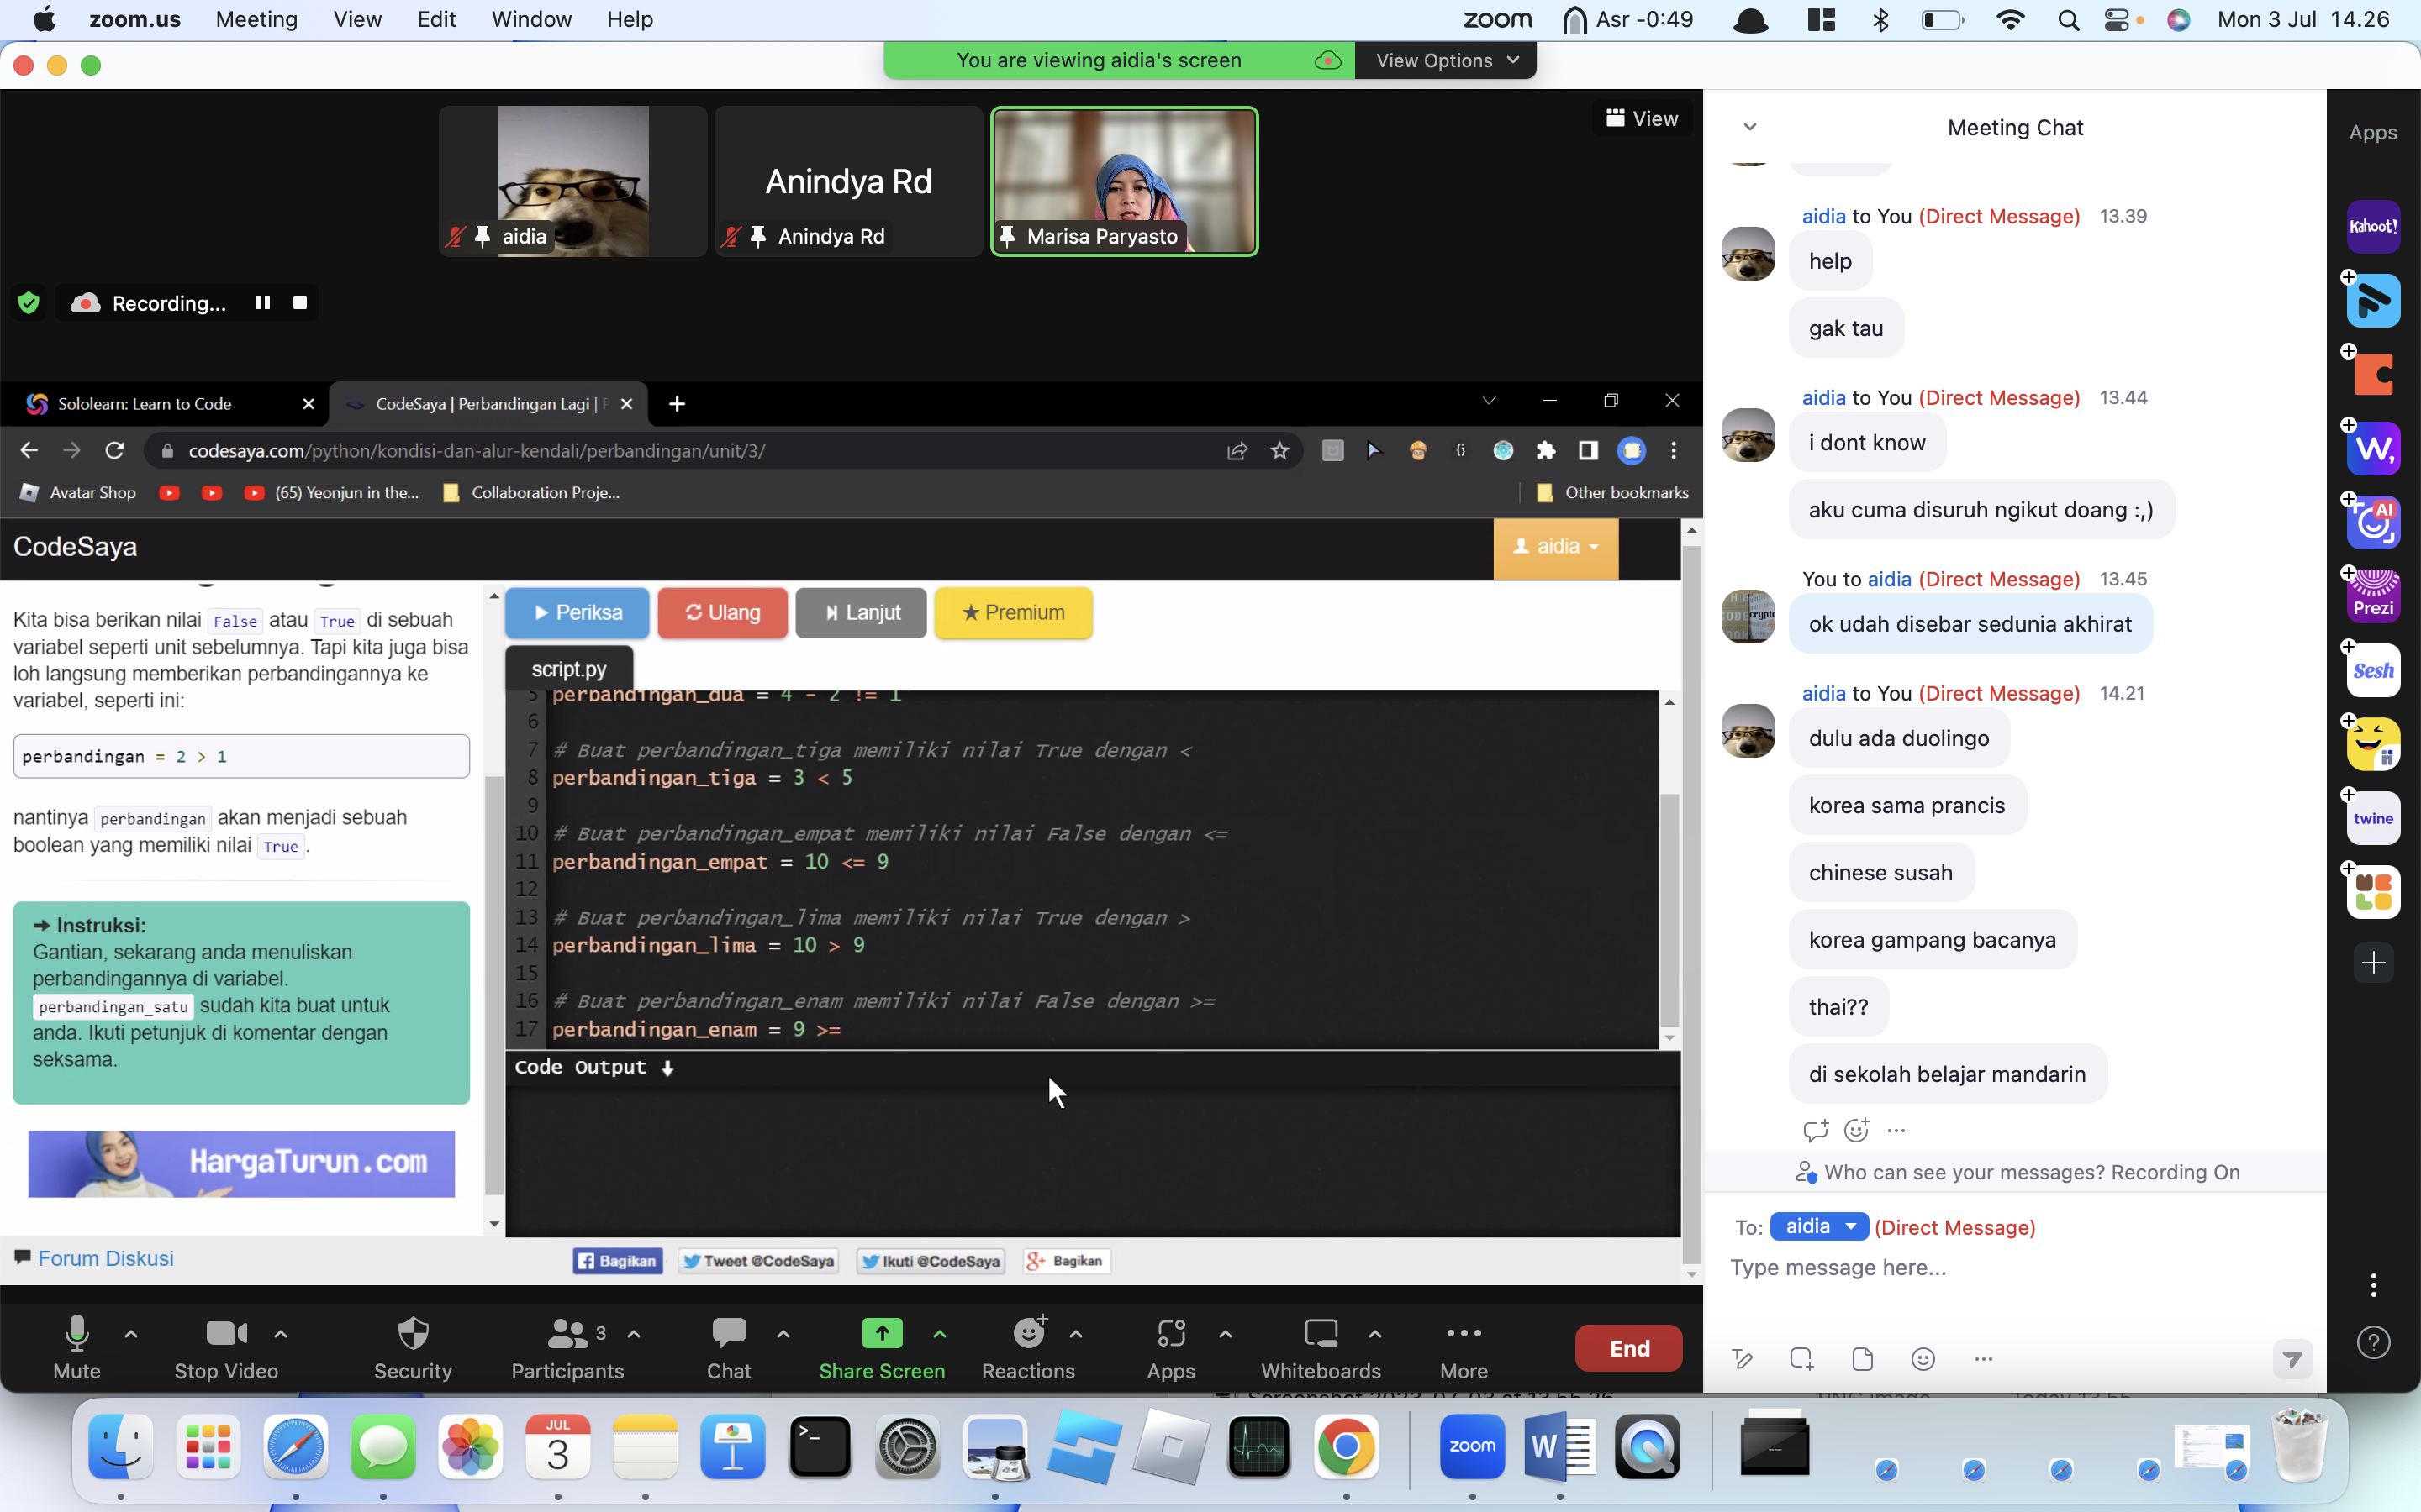The image size is (2421, 1512).
Task: Click the help question mark icon
Action: coord(2373,1342)
